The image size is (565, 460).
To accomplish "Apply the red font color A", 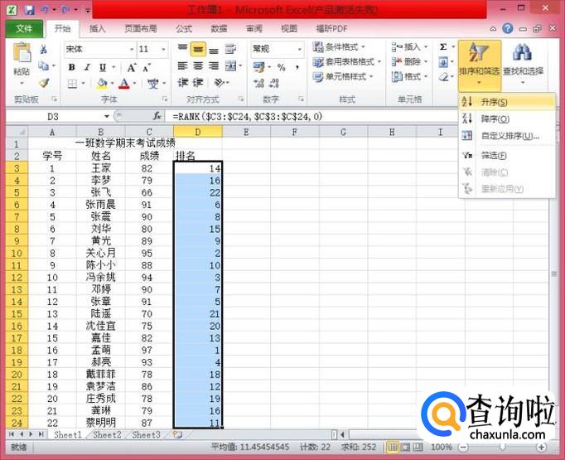I will click(124, 84).
